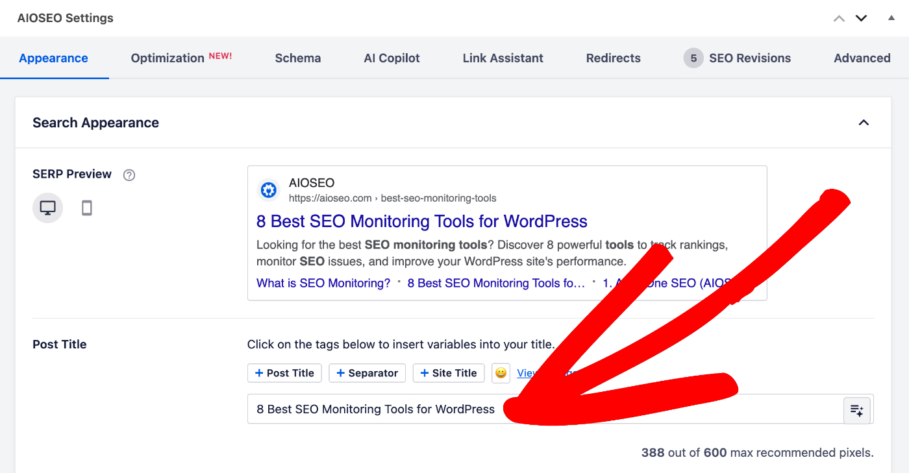Open the SERP Preview help tooltip icon
This screenshot has width=909, height=473.
(129, 175)
